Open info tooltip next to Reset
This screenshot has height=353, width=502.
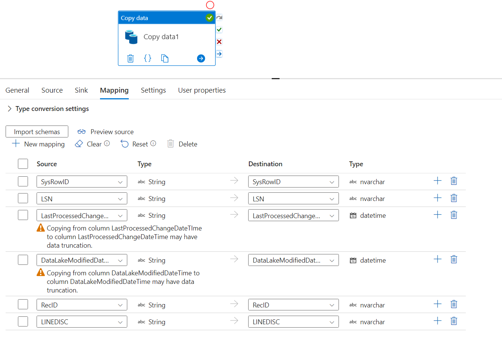coord(153,143)
